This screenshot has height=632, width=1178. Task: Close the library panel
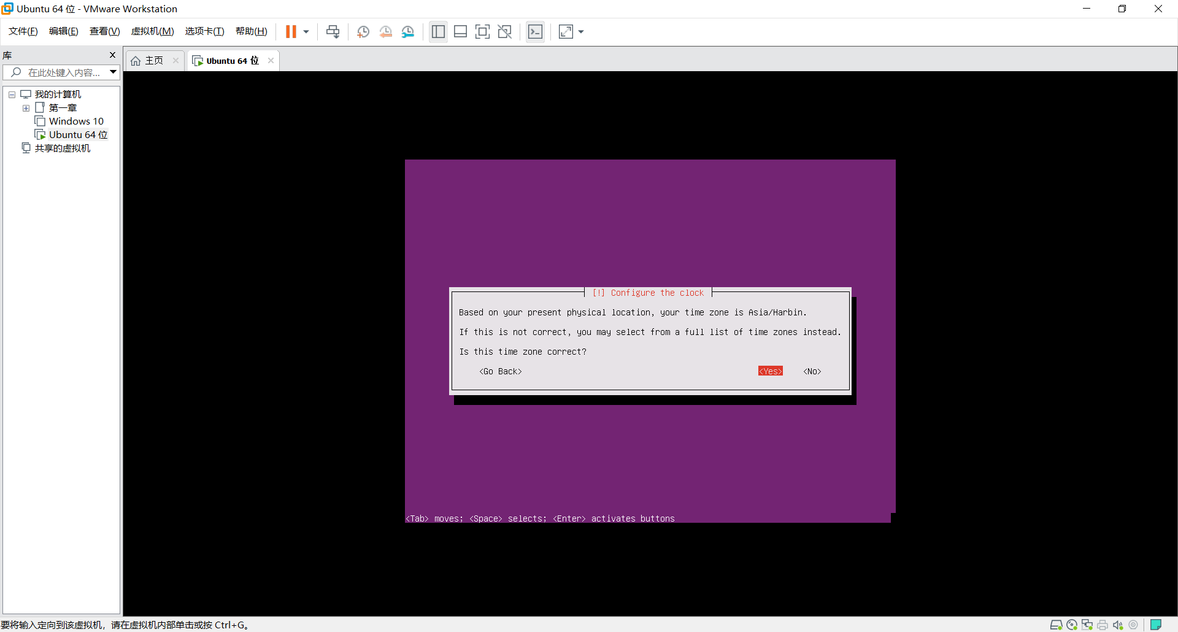coord(112,55)
